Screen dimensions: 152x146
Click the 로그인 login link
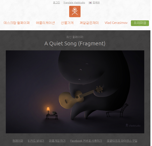click(x=56, y=3)
